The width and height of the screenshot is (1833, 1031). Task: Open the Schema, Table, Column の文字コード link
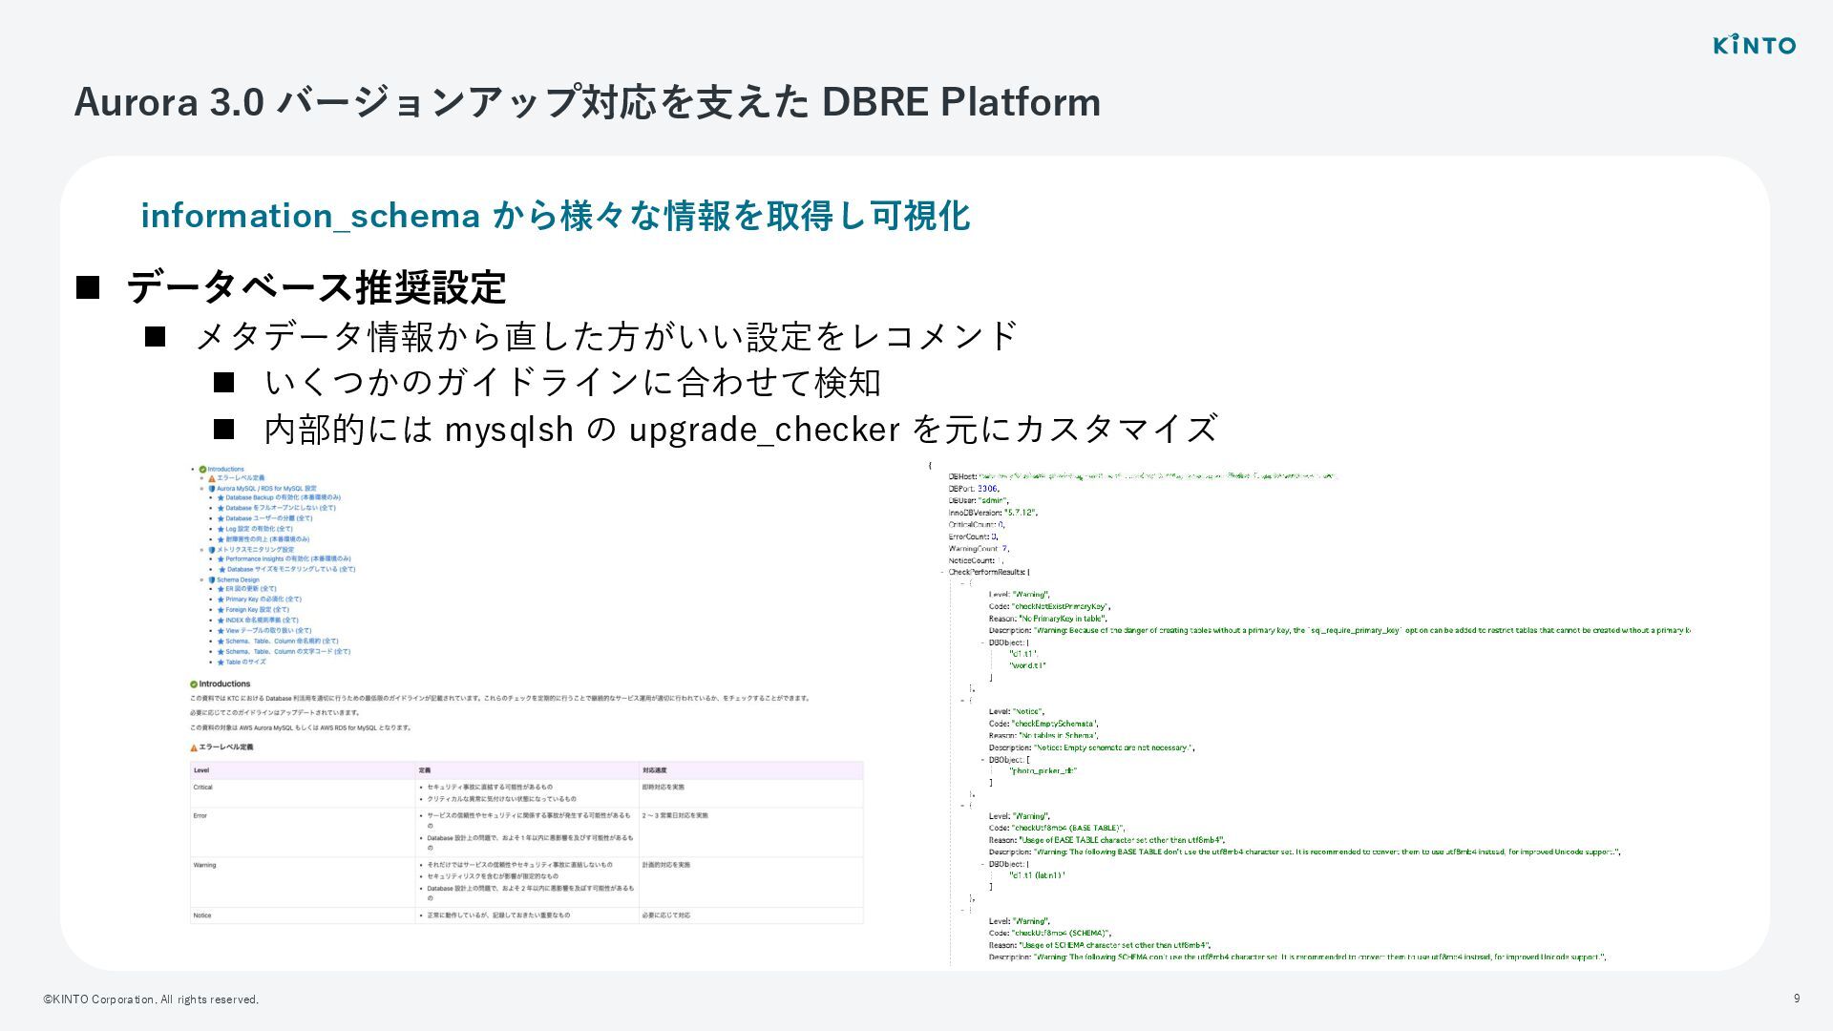287,652
